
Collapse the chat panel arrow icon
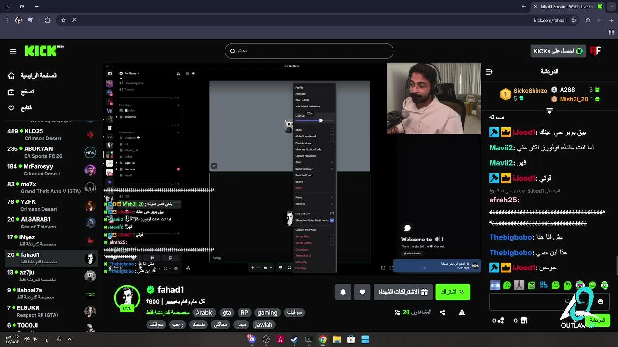click(489, 72)
